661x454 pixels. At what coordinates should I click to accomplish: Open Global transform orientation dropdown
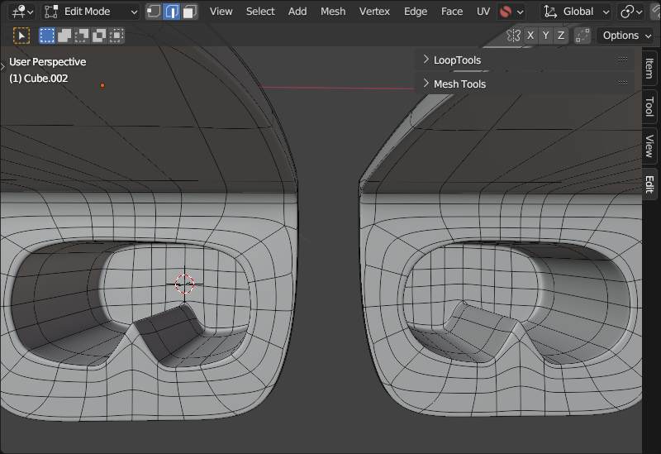576,12
